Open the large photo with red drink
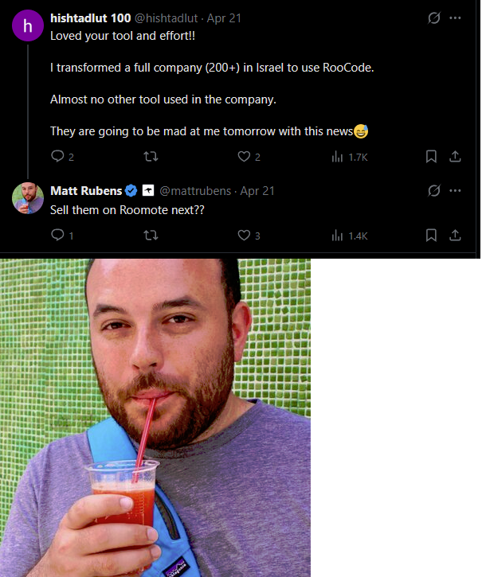Image resolution: width=482 pixels, height=577 pixels. point(155,418)
